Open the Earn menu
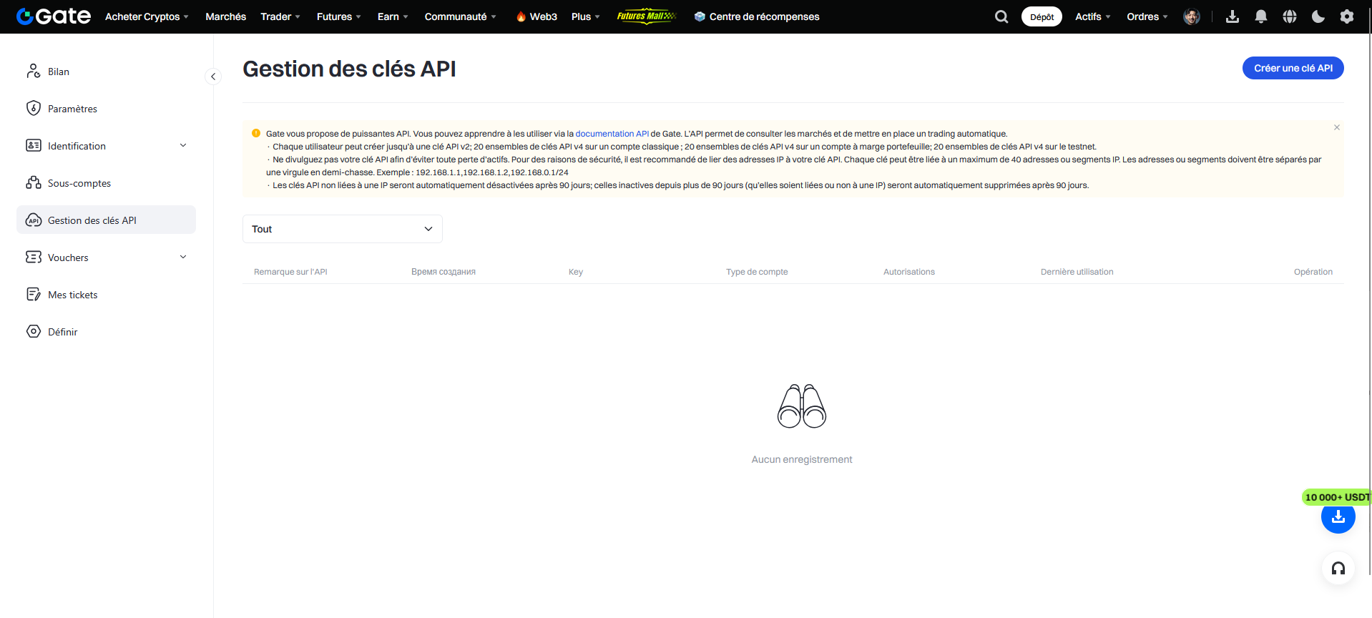Viewport: 1372px width, 618px height. tap(393, 16)
